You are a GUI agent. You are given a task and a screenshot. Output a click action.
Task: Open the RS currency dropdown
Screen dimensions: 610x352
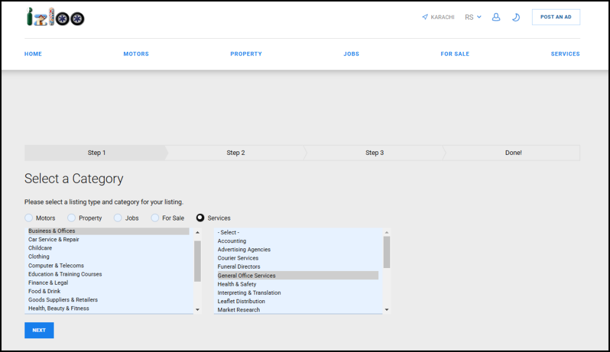(x=471, y=17)
